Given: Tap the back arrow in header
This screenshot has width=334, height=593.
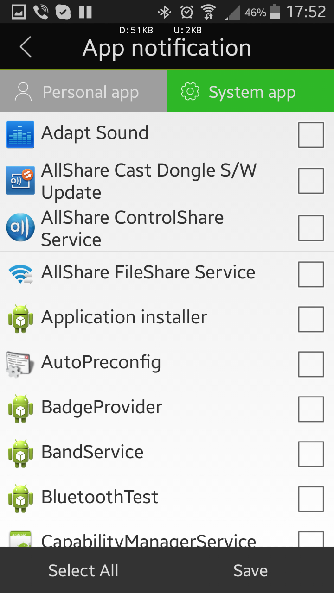Looking at the screenshot, I should coord(26,47).
